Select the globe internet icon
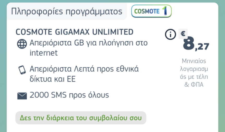This screenshot has width=225, height=132. [x=22, y=44]
